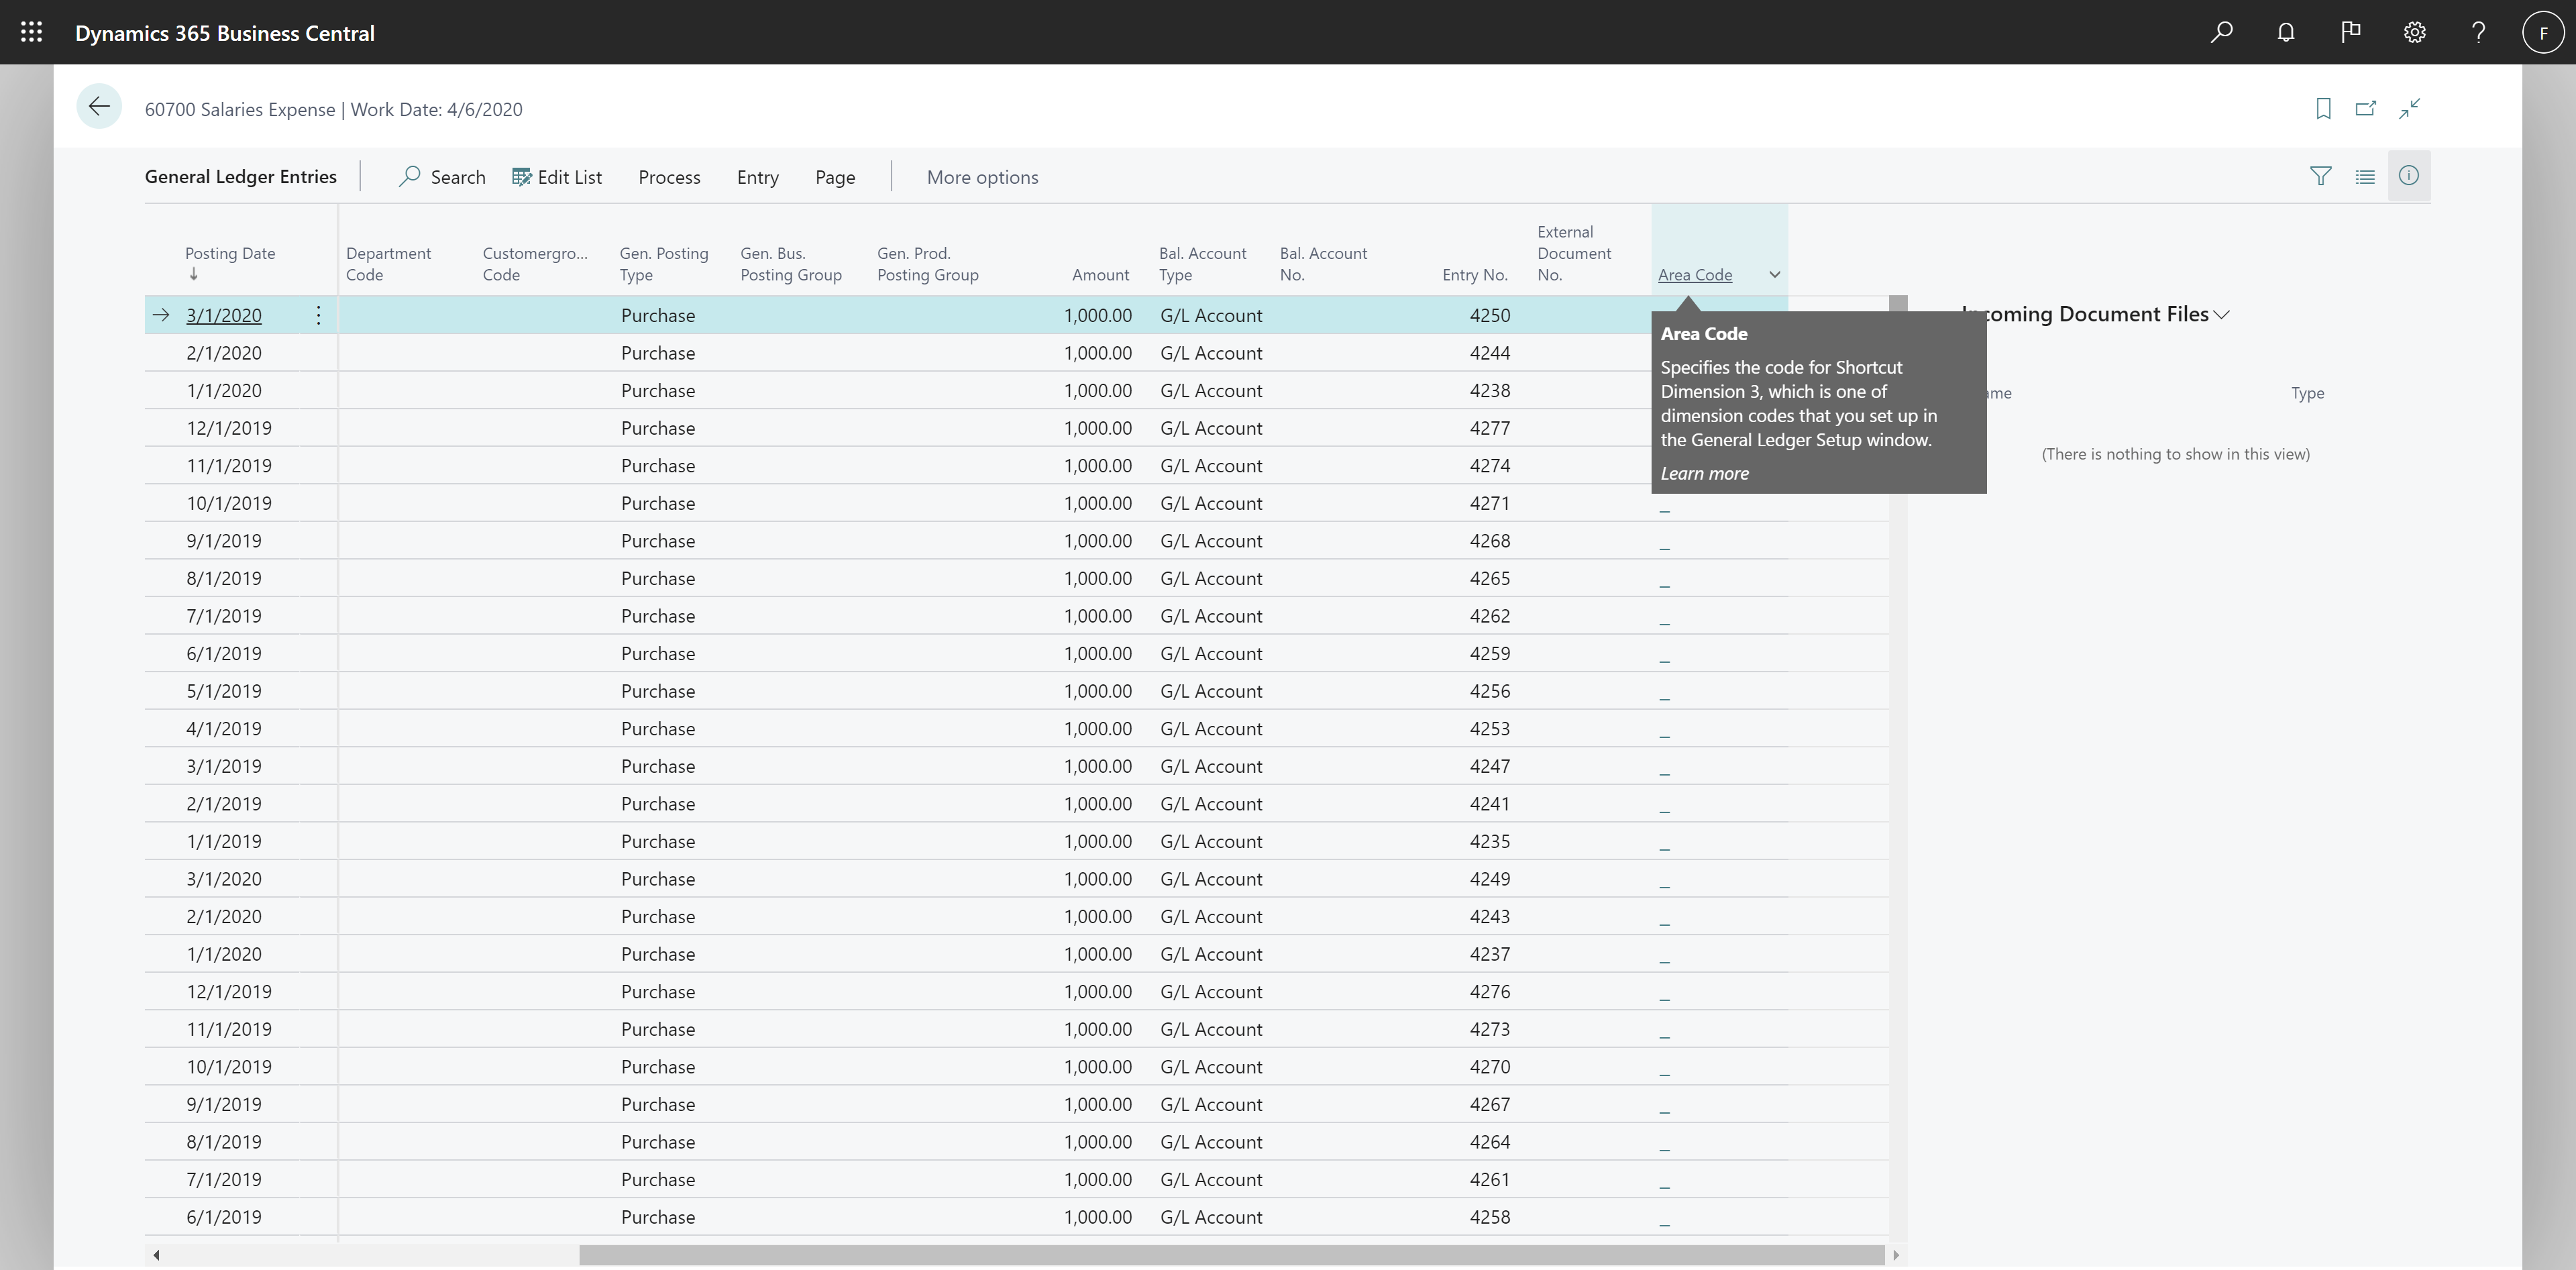The width and height of the screenshot is (2576, 1270).
Task: Click the Learn more link in tooltip
Action: pos(1704,473)
